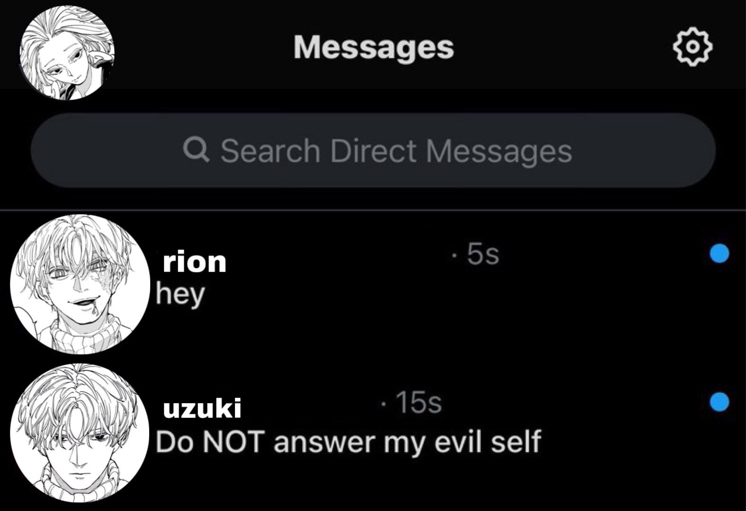Click the 15s timestamp on uzuki's message
The height and width of the screenshot is (511, 746).
[x=411, y=403]
